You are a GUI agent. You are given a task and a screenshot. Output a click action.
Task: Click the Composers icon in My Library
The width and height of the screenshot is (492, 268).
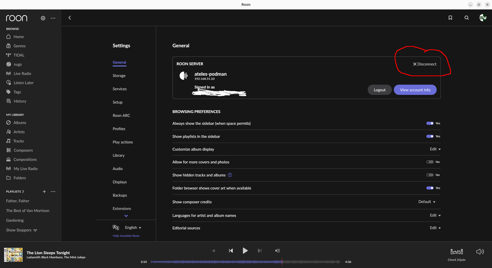tap(9, 150)
